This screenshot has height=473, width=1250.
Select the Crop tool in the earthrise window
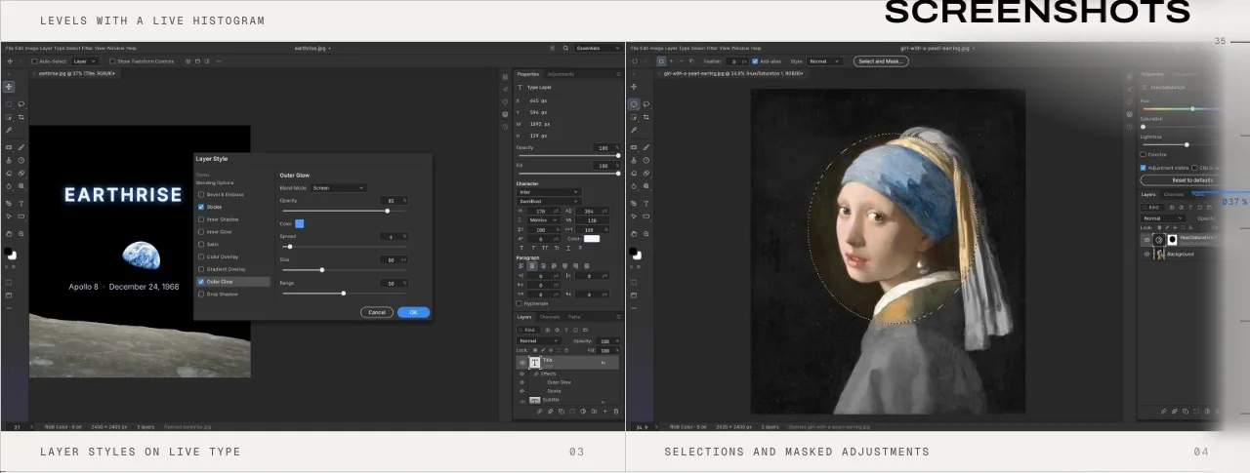click(x=21, y=117)
